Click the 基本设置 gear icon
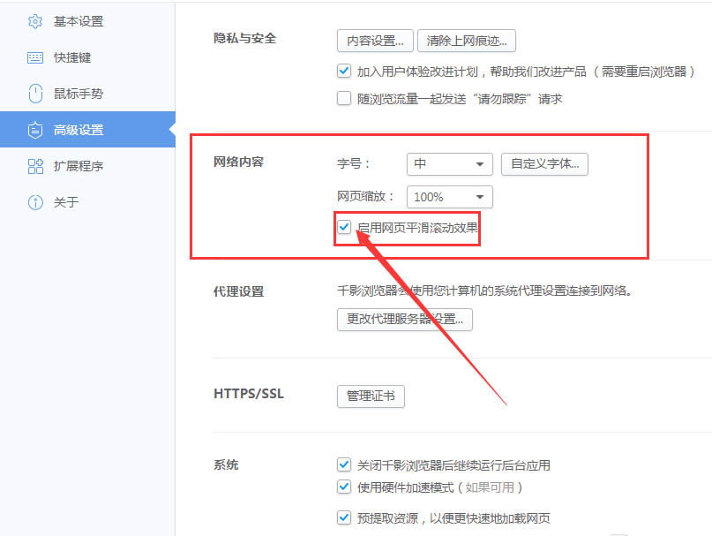 [34, 21]
